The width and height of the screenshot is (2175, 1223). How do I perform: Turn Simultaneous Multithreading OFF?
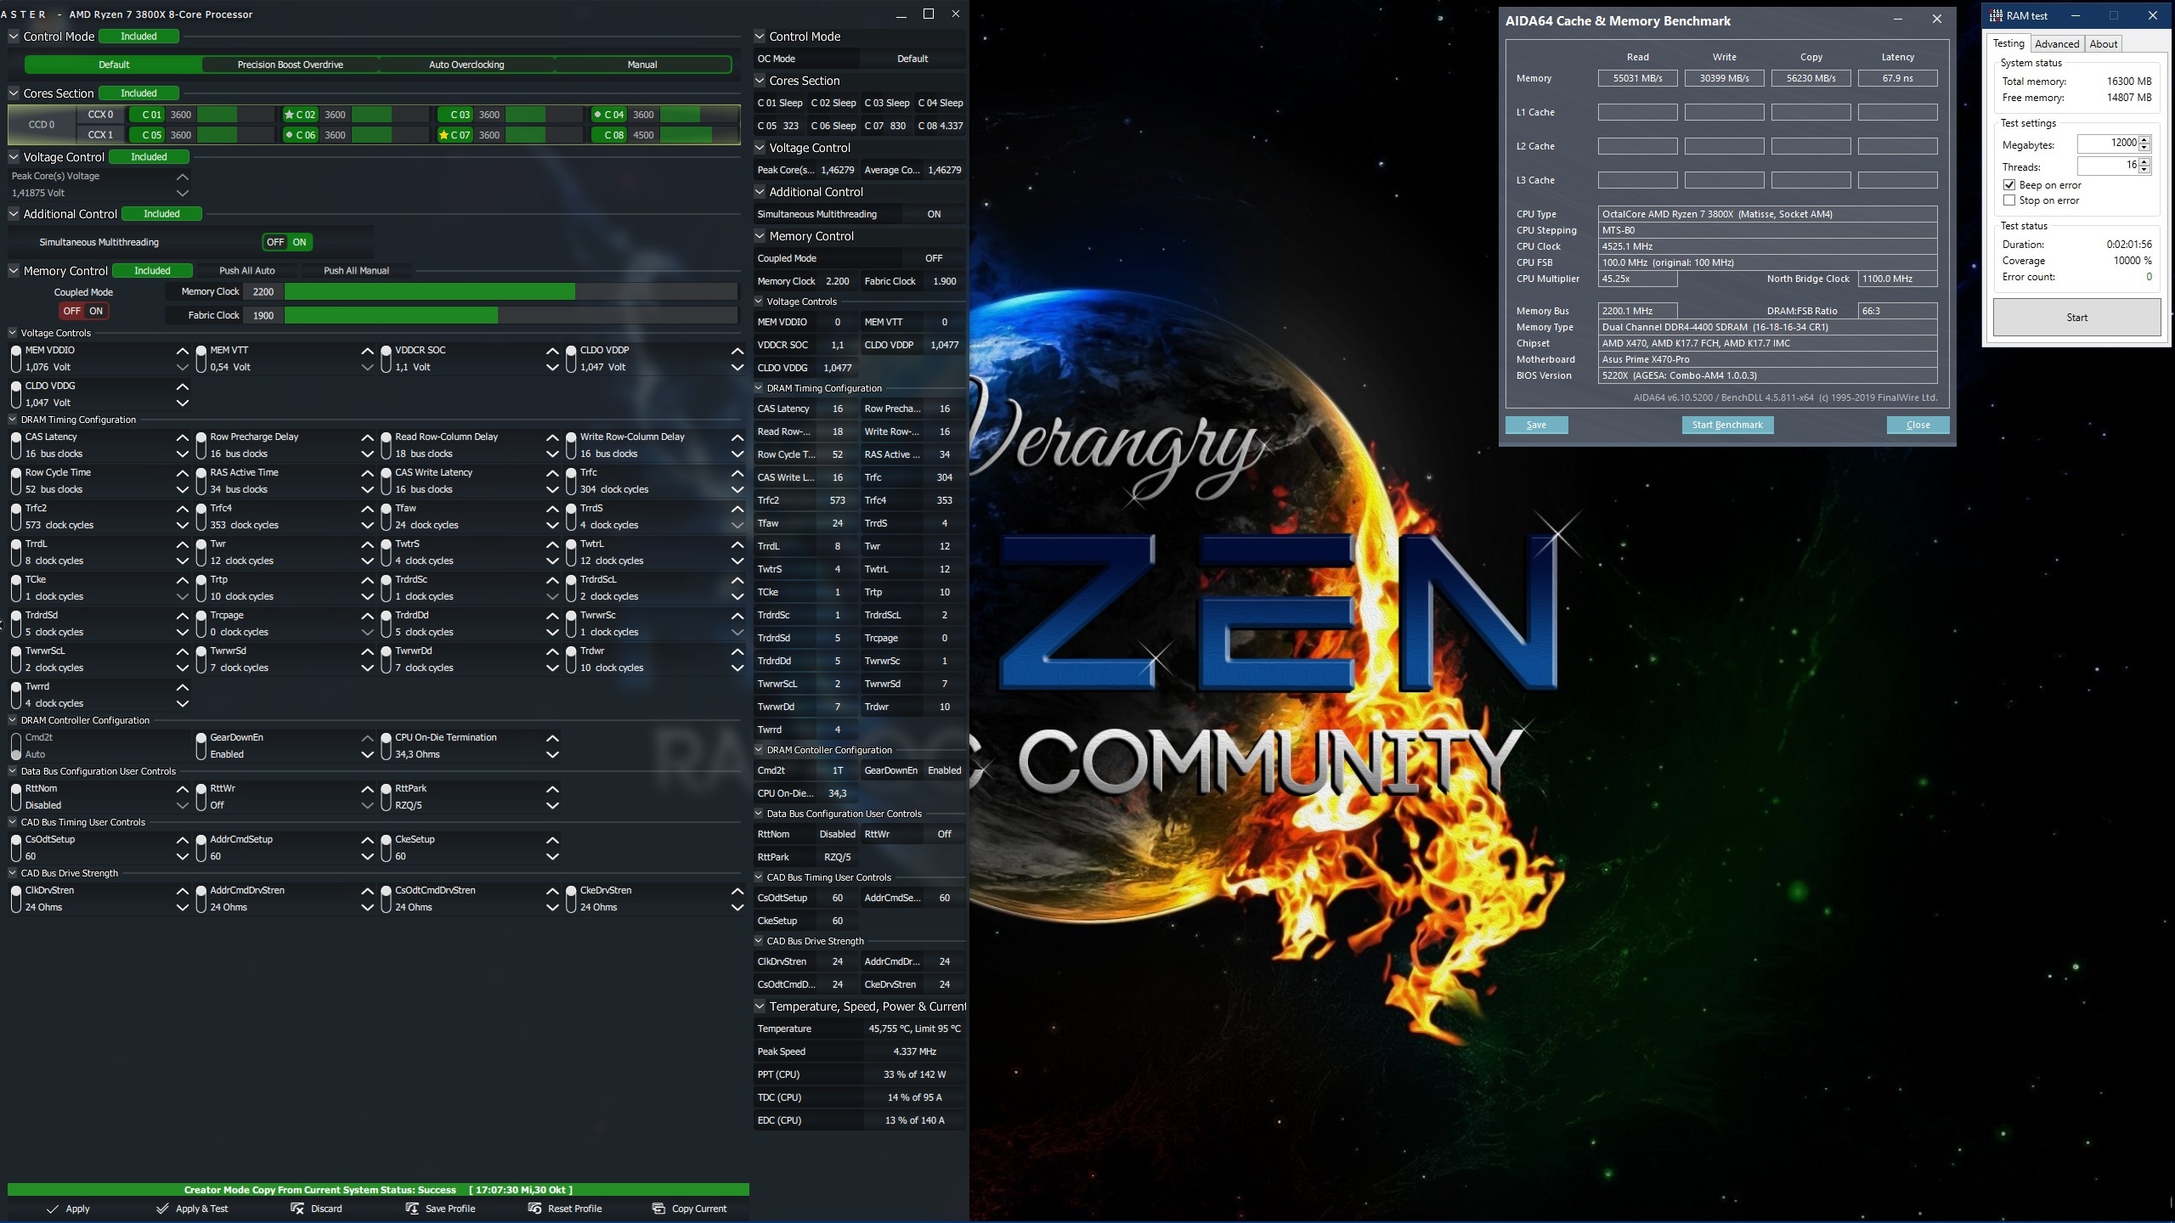pos(275,242)
